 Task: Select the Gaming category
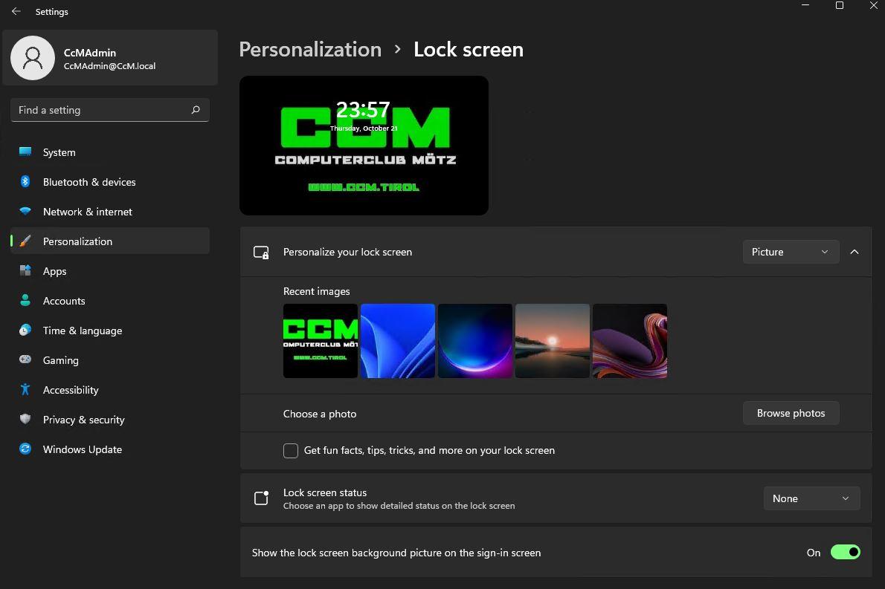[x=110, y=360]
